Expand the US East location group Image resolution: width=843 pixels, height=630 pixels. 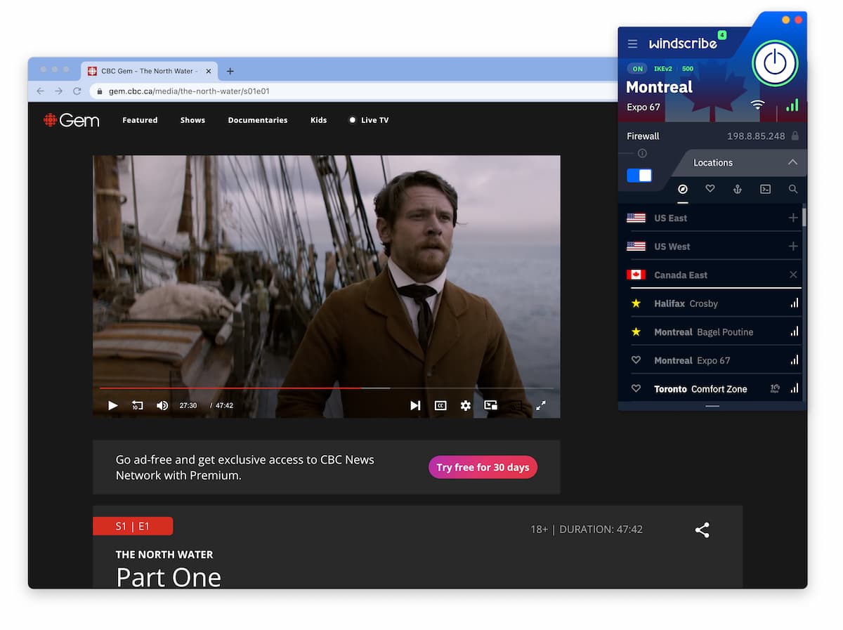tap(793, 218)
